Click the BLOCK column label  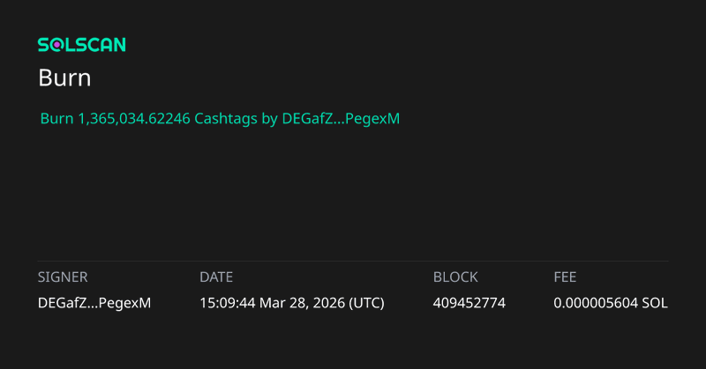[455, 277]
